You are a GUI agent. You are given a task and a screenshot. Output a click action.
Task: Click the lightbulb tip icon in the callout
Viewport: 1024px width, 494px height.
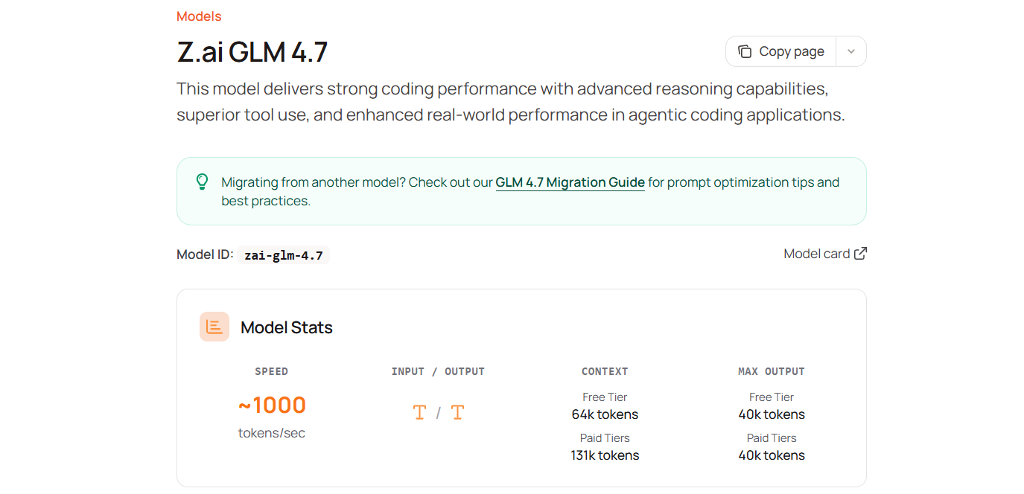pos(202,182)
